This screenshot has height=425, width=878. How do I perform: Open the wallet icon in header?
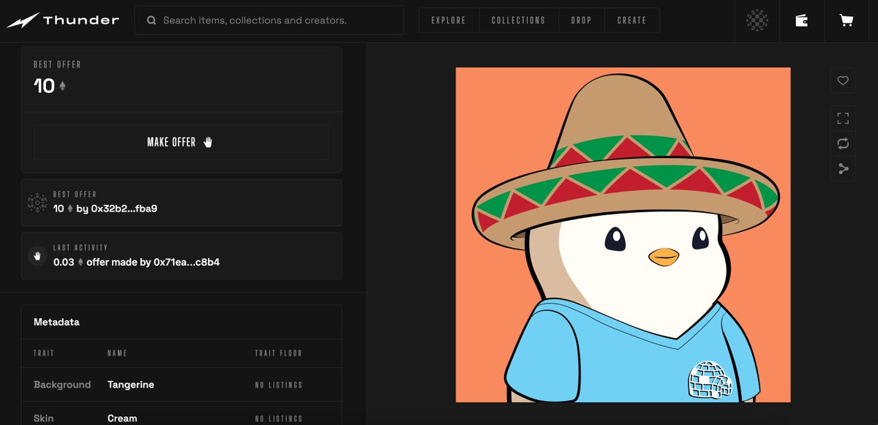pyautogui.click(x=802, y=20)
